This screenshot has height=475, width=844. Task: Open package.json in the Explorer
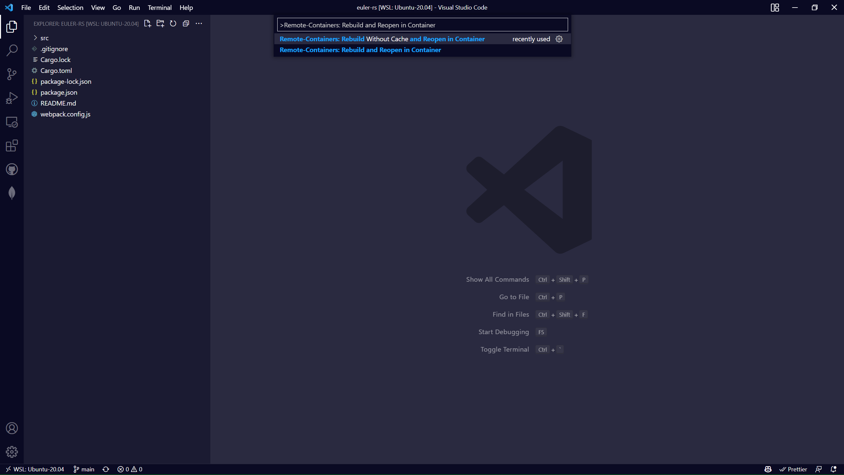click(117, 92)
